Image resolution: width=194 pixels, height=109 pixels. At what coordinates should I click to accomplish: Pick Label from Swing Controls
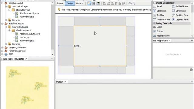[x=157, y=27]
